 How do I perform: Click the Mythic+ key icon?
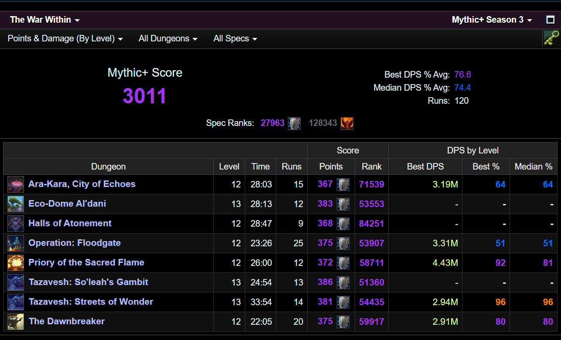click(x=551, y=38)
